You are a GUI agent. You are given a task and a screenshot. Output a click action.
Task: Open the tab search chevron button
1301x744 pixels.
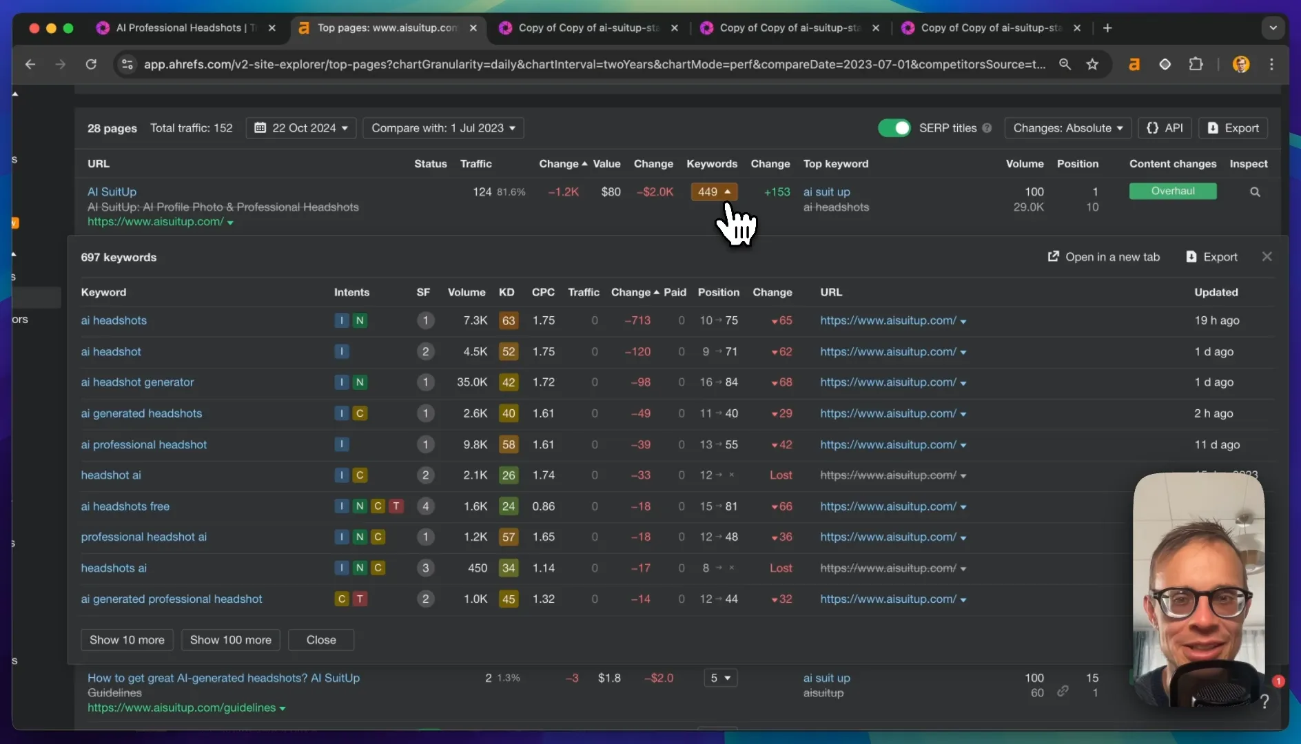tap(1273, 28)
